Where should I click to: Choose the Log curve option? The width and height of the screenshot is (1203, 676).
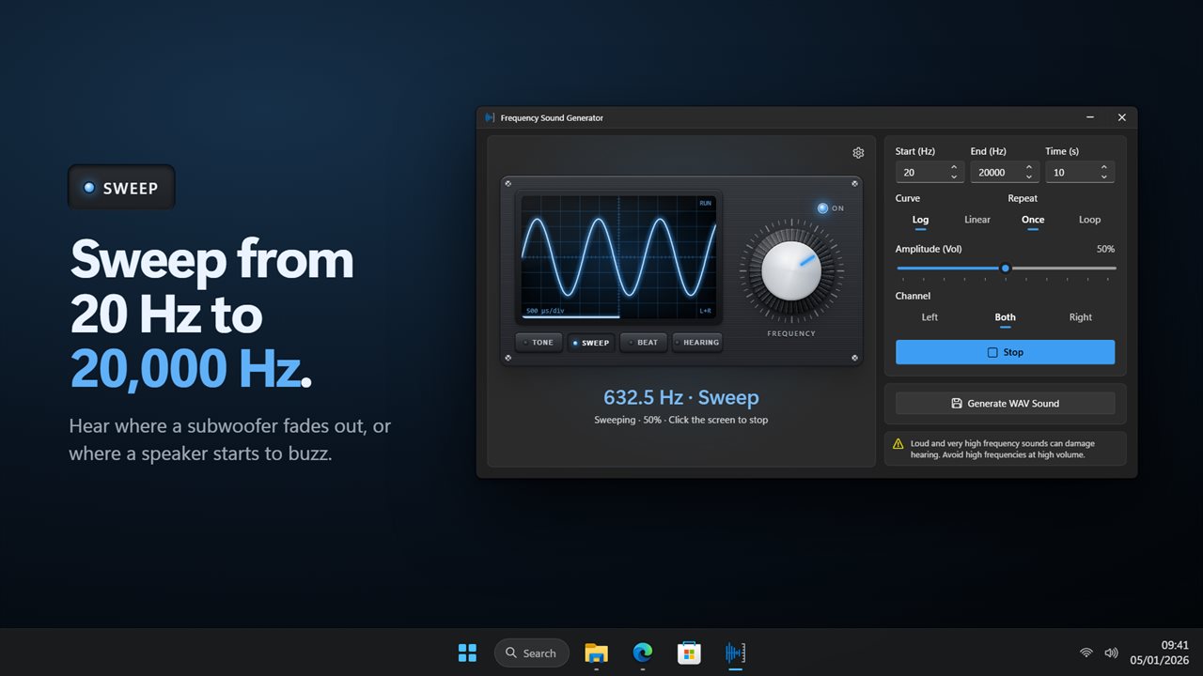pos(920,220)
